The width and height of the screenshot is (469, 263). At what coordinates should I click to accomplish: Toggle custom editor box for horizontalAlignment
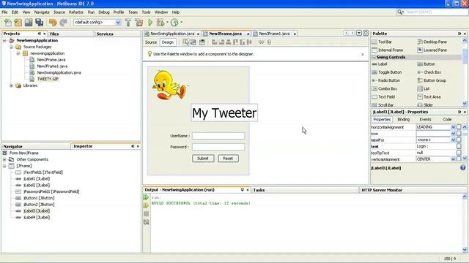point(459,127)
